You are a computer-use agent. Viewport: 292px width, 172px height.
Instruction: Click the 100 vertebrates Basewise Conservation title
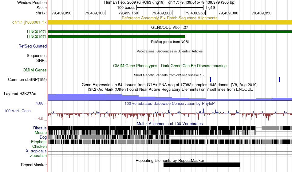click(170, 103)
